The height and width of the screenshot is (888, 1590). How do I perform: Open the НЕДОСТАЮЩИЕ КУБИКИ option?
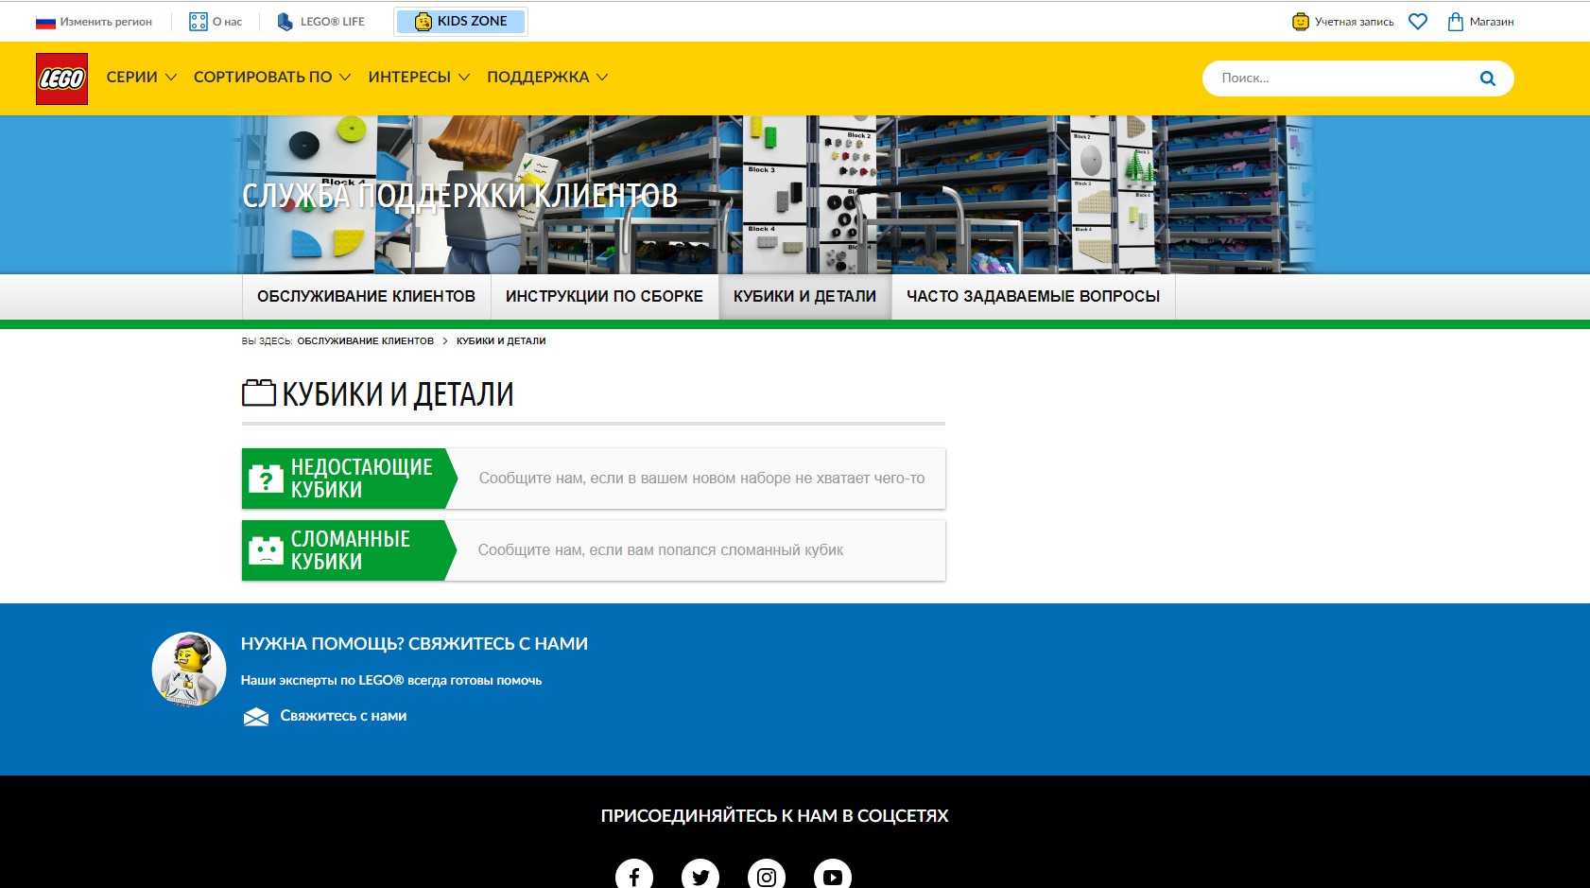click(594, 479)
